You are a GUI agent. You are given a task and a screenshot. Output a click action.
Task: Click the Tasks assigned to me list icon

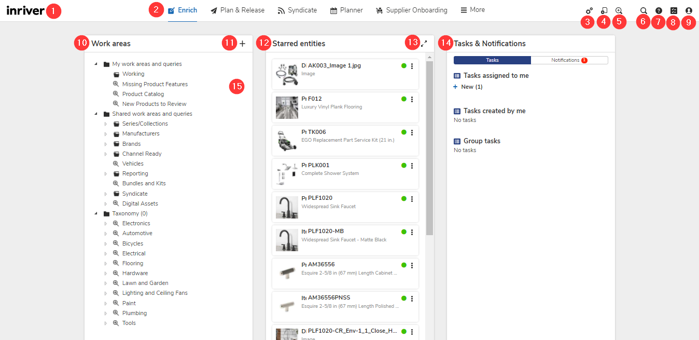pyautogui.click(x=457, y=76)
